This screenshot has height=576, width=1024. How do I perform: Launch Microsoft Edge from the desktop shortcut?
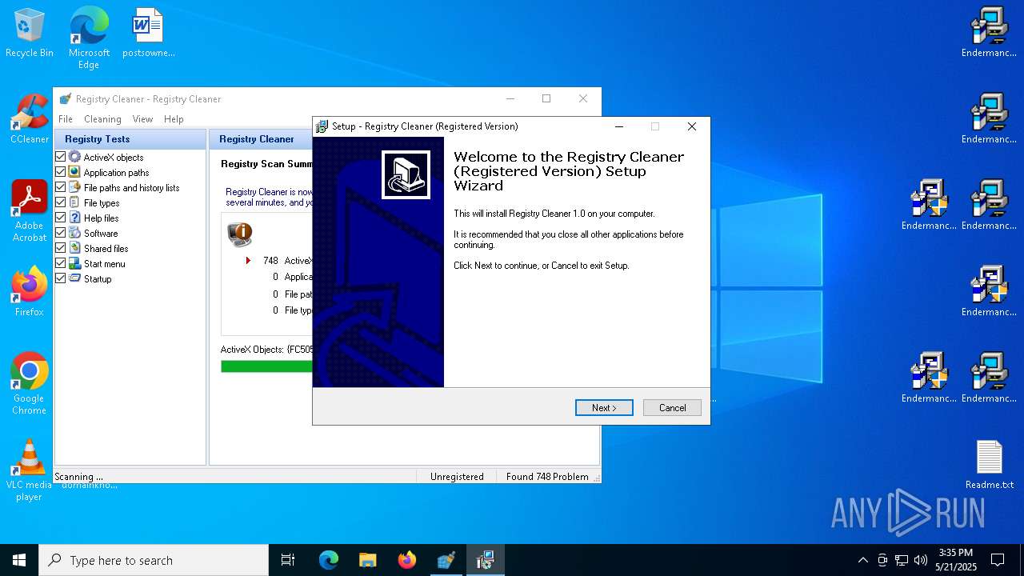pos(89,38)
